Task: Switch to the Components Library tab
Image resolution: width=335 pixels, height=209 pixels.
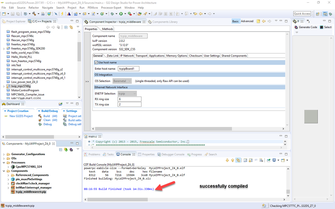Action: pyautogui.click(x=163, y=22)
